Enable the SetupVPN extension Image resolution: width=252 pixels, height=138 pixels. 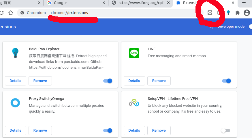225,130
